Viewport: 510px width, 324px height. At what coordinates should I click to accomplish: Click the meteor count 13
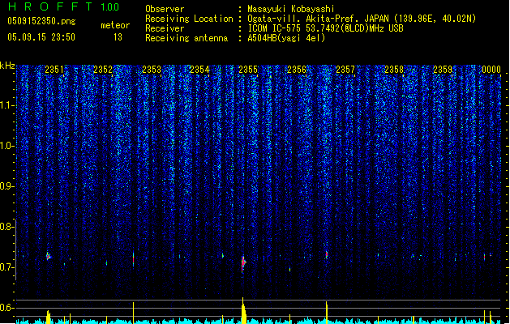[118, 37]
